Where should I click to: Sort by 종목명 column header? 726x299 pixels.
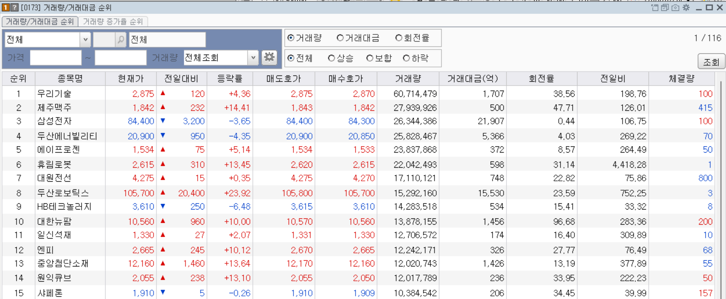tap(70, 79)
